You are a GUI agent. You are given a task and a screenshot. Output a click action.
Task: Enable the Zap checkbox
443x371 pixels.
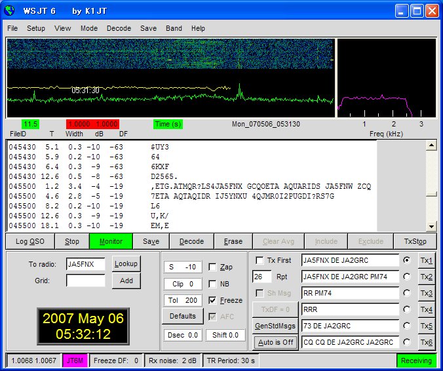coord(212,267)
